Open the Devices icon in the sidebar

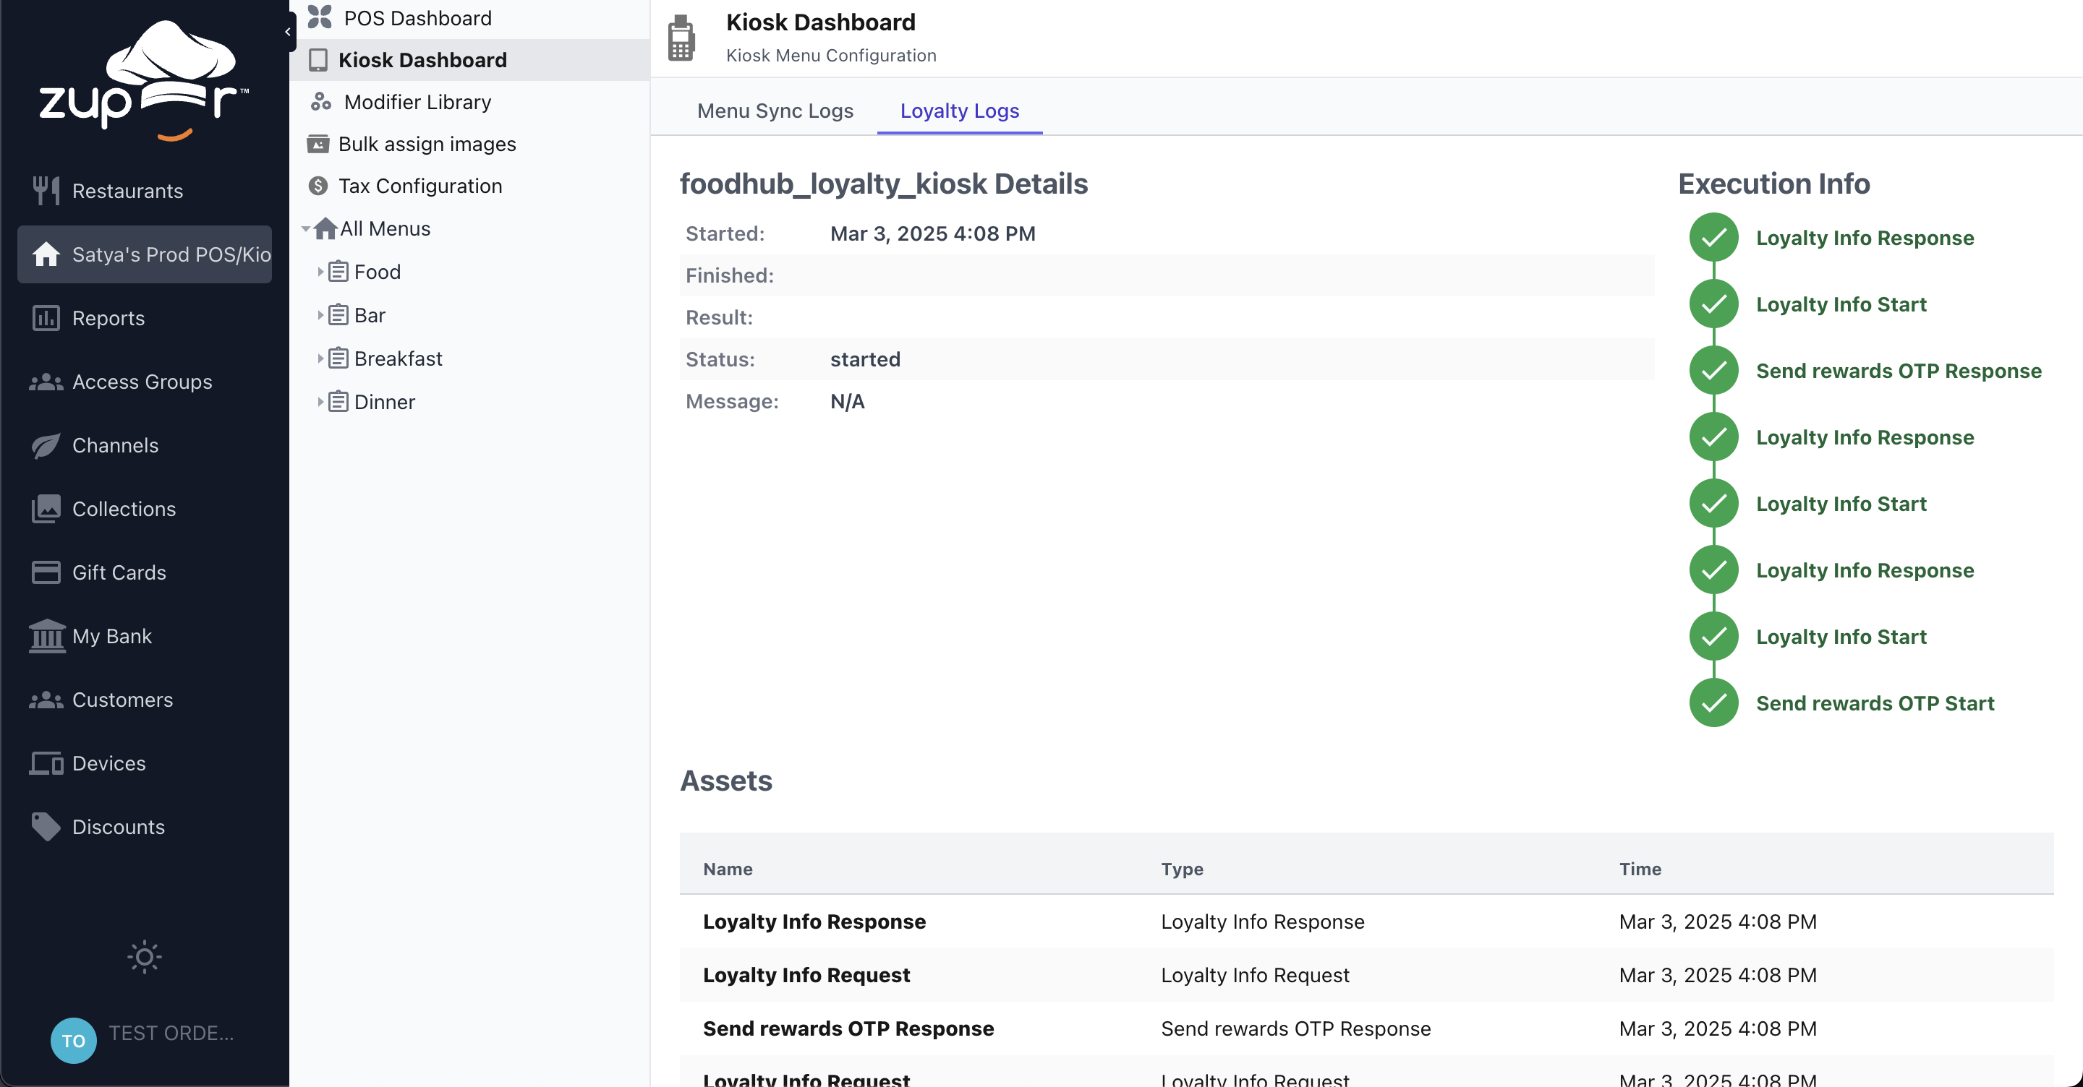click(46, 763)
